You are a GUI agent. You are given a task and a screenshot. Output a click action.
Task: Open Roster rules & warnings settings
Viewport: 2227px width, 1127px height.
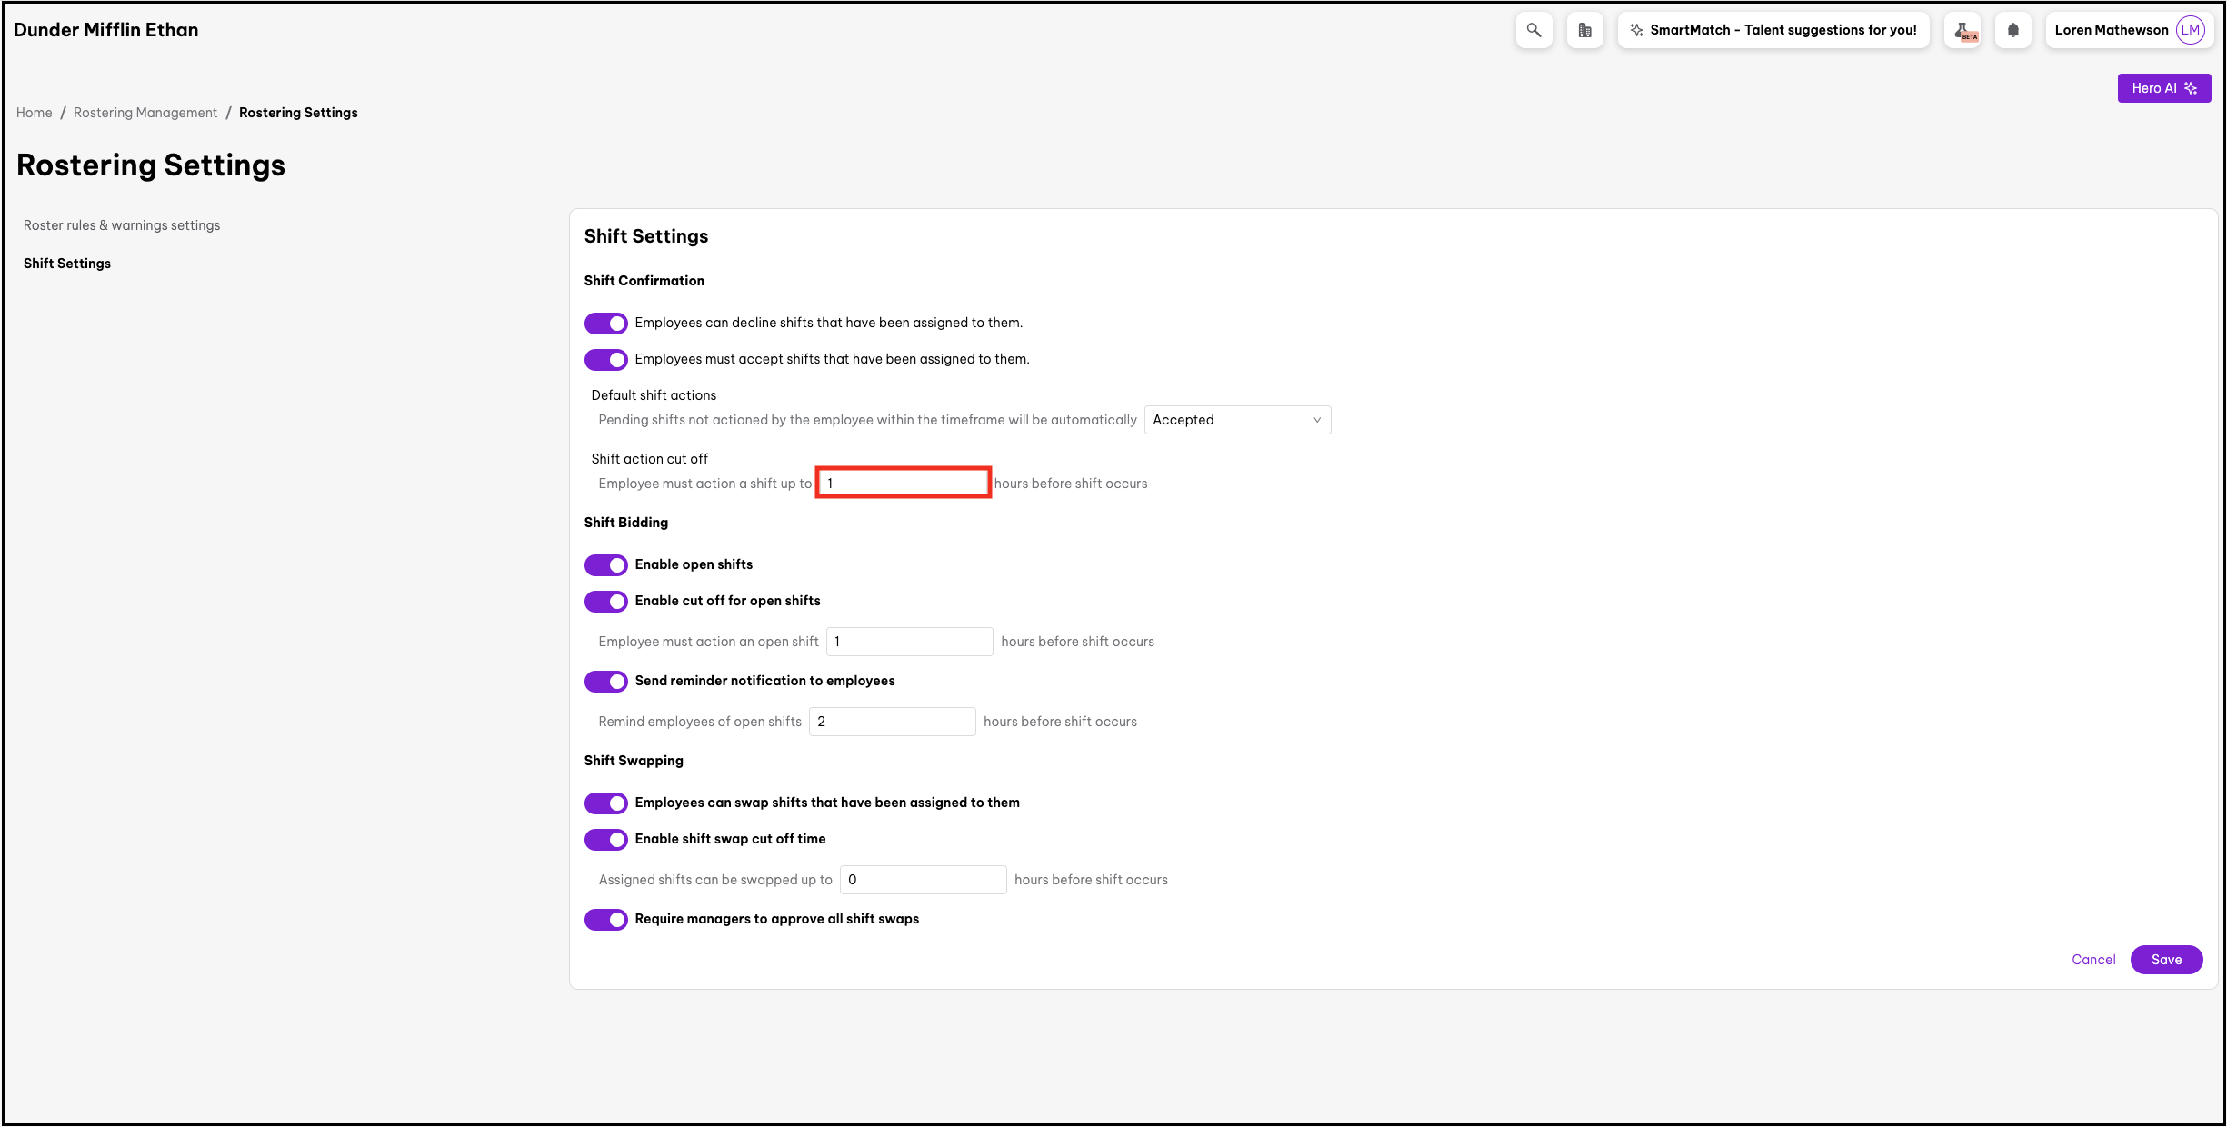(x=122, y=225)
